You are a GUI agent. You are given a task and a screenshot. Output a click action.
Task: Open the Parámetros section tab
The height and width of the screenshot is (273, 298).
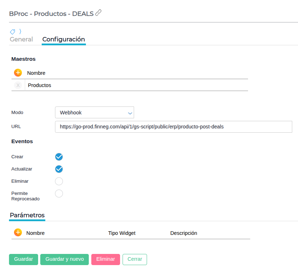point(27,215)
